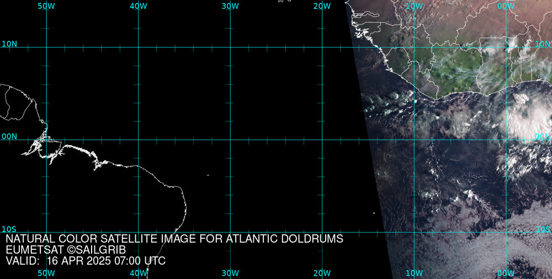Click the 10N latitude label on right
The width and height of the screenshot is (552, 279).
click(543, 44)
